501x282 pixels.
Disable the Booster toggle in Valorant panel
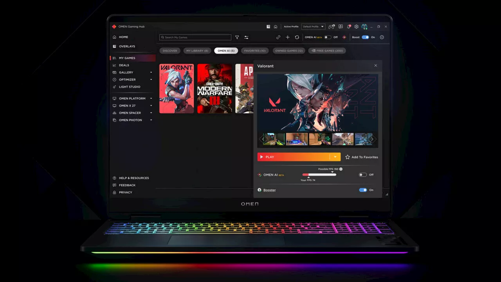(363, 190)
